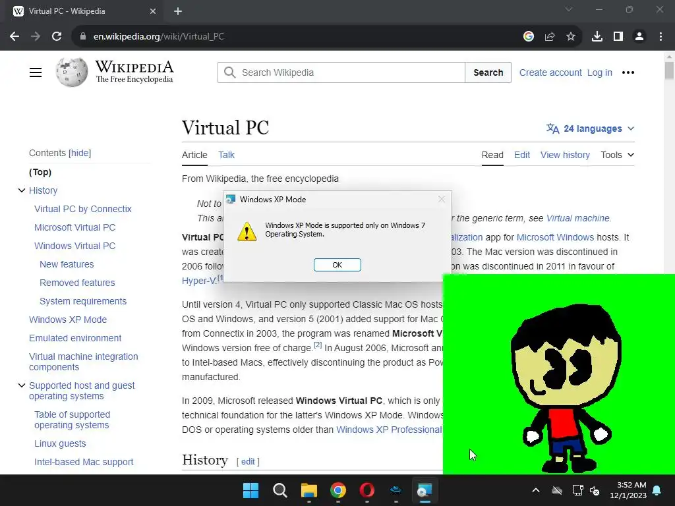Jump to Microsoft Virtual PC section

[75, 227]
